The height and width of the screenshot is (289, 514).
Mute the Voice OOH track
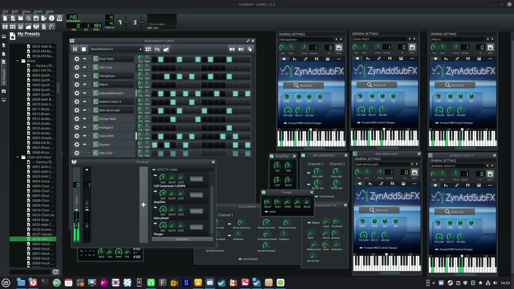click(85, 136)
